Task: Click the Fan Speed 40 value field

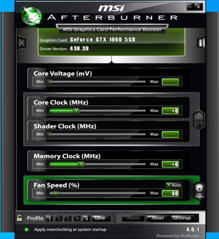Action: 170,193
